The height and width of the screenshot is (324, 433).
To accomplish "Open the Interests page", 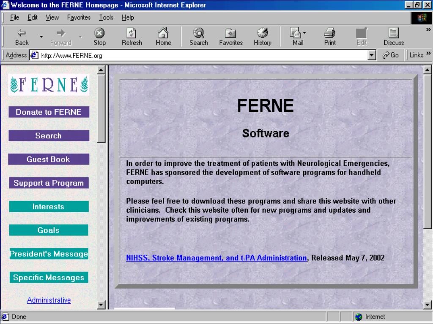I will 49,206.
